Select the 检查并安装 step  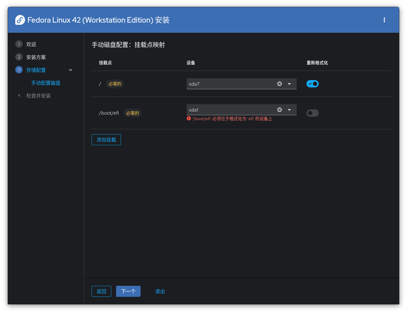38,96
